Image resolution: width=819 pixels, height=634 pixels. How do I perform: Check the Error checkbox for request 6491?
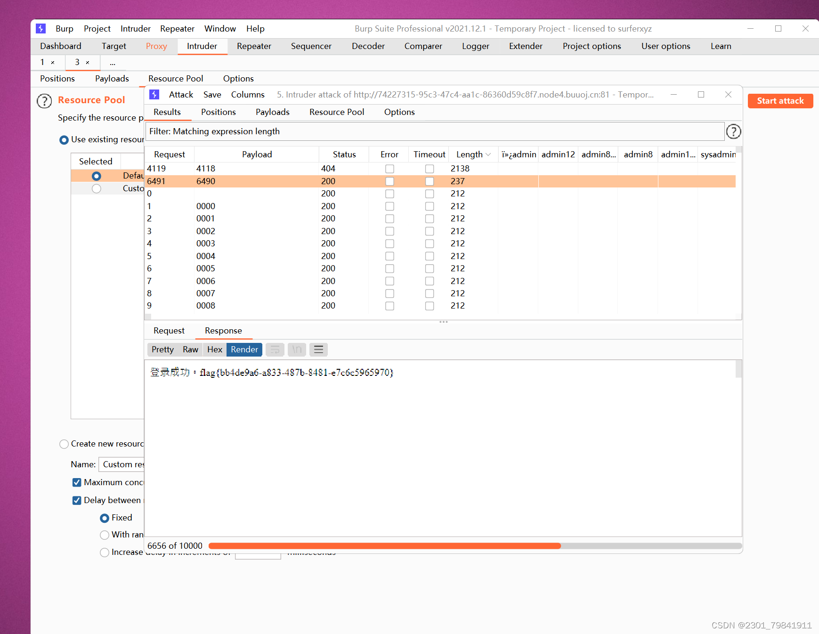tap(389, 181)
